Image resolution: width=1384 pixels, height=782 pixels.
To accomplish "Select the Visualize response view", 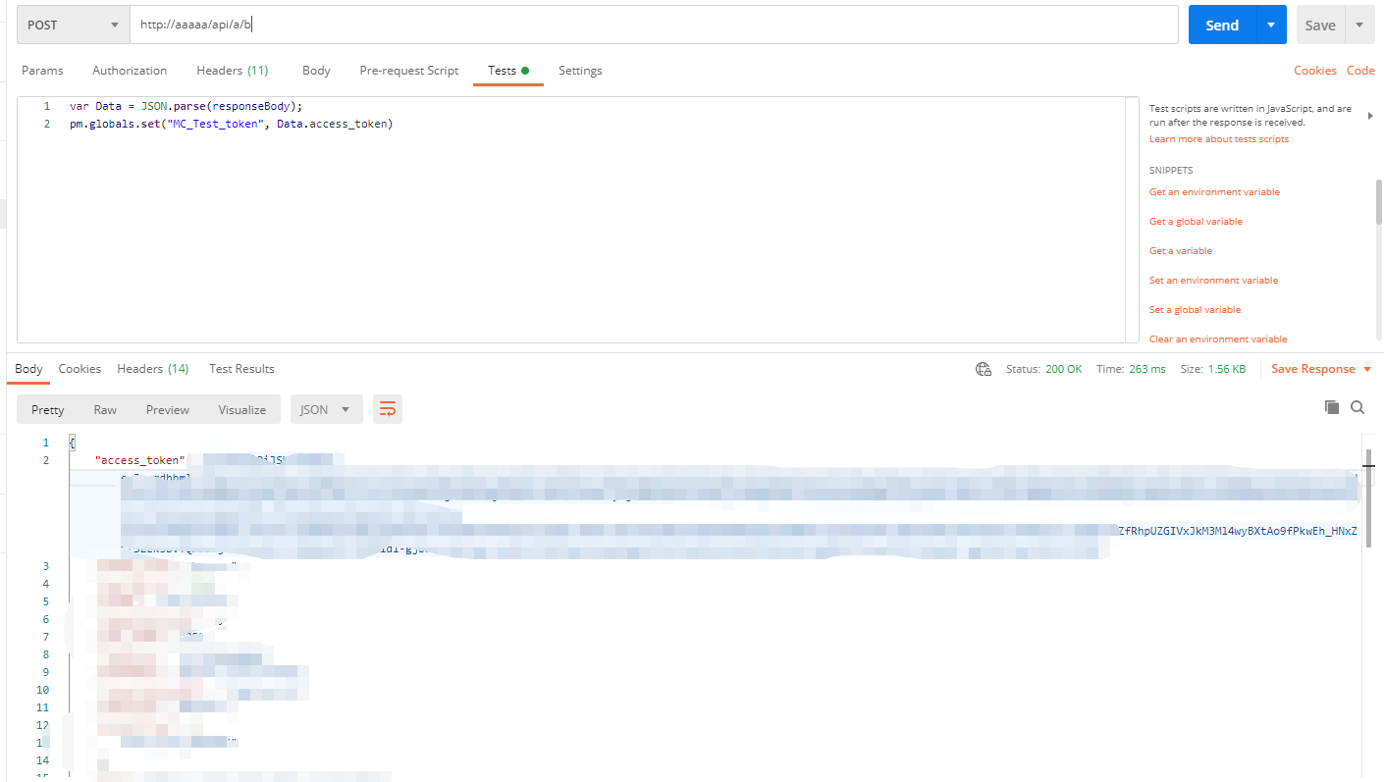I will point(242,409).
